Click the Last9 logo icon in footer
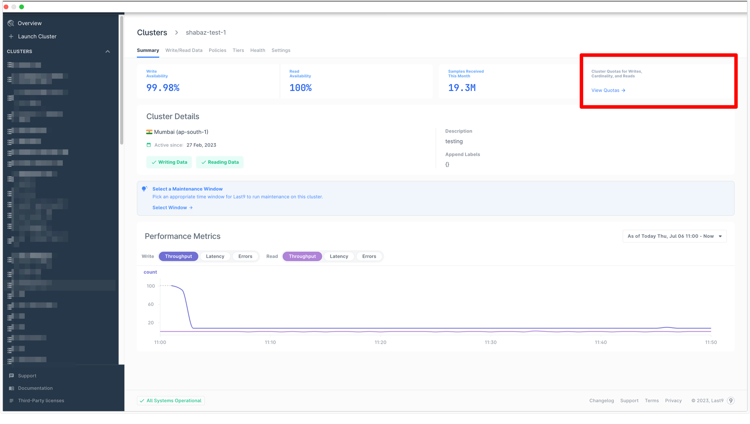Viewport: 750px width, 424px height. tap(730, 401)
